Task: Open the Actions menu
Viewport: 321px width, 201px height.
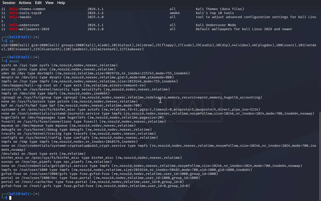Action: pos(25,3)
